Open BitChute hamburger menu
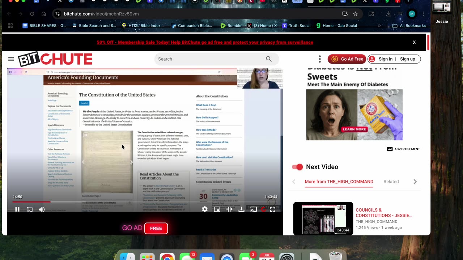The image size is (463, 260). 11,59
